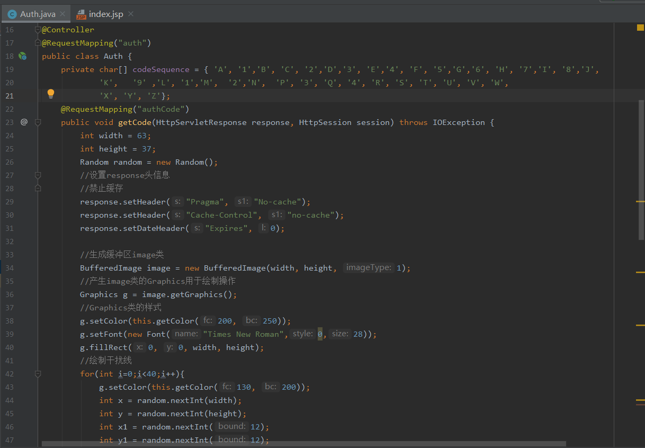Click the 'Z' character literal on line 21
The width and height of the screenshot is (645, 448).
(x=154, y=96)
